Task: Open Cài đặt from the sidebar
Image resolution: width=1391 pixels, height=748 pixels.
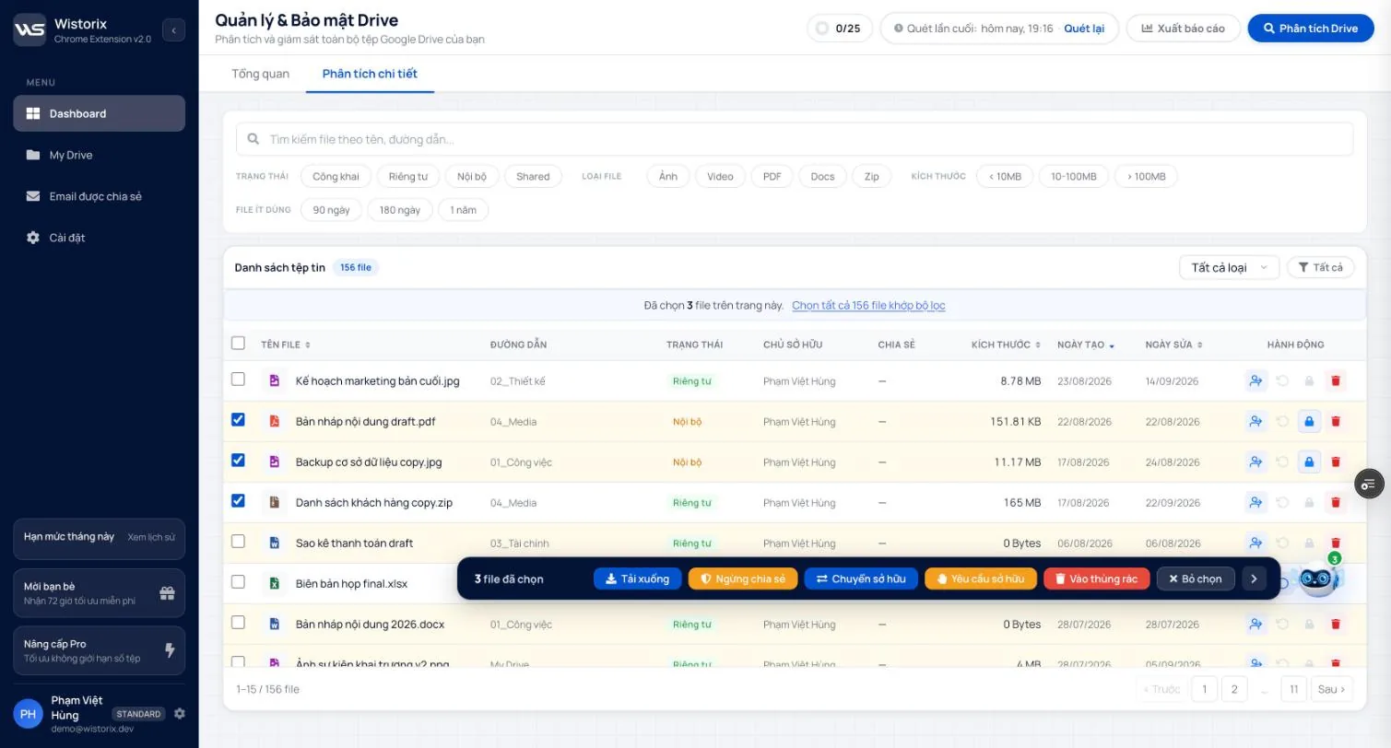Action: point(99,238)
